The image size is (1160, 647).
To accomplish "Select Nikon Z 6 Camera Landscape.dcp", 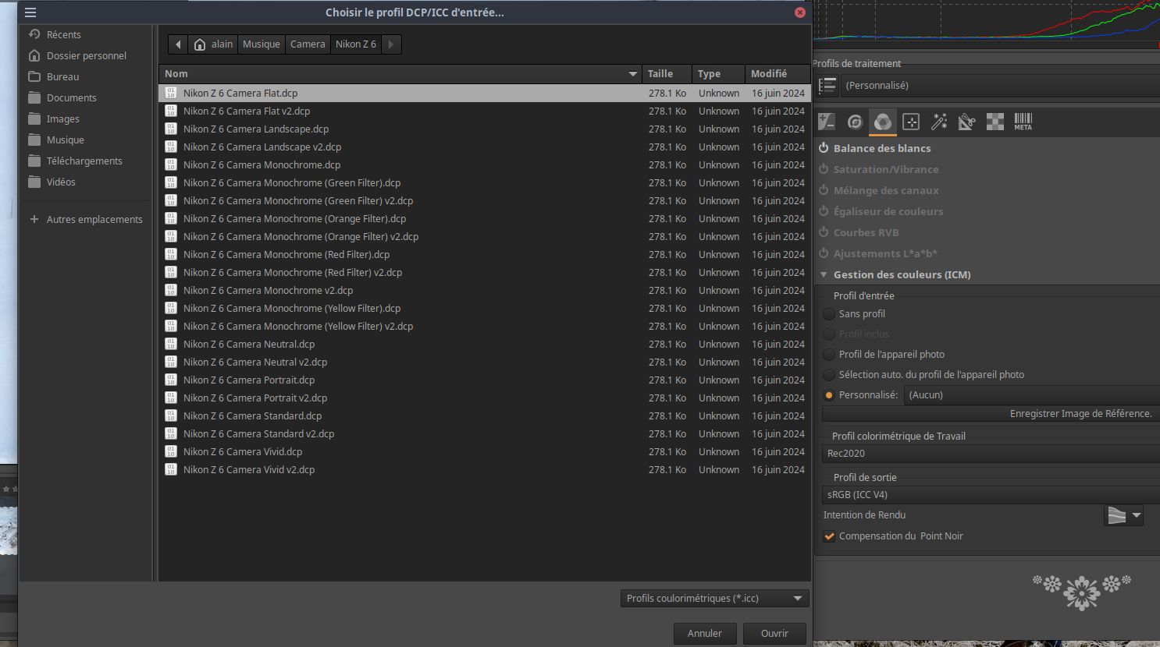I will pos(484,129).
